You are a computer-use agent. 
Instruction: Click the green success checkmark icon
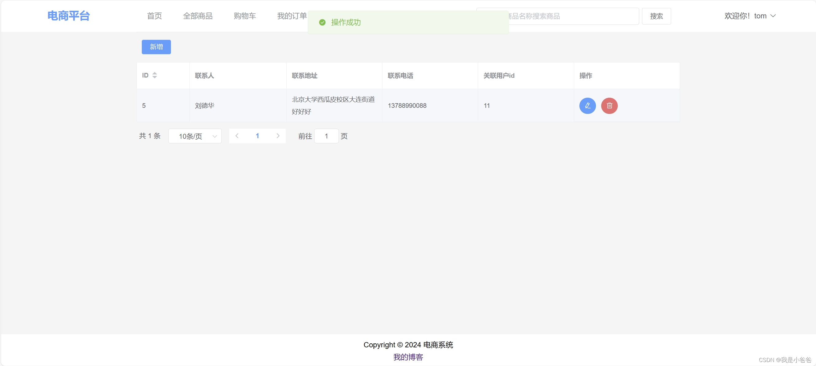[322, 22]
